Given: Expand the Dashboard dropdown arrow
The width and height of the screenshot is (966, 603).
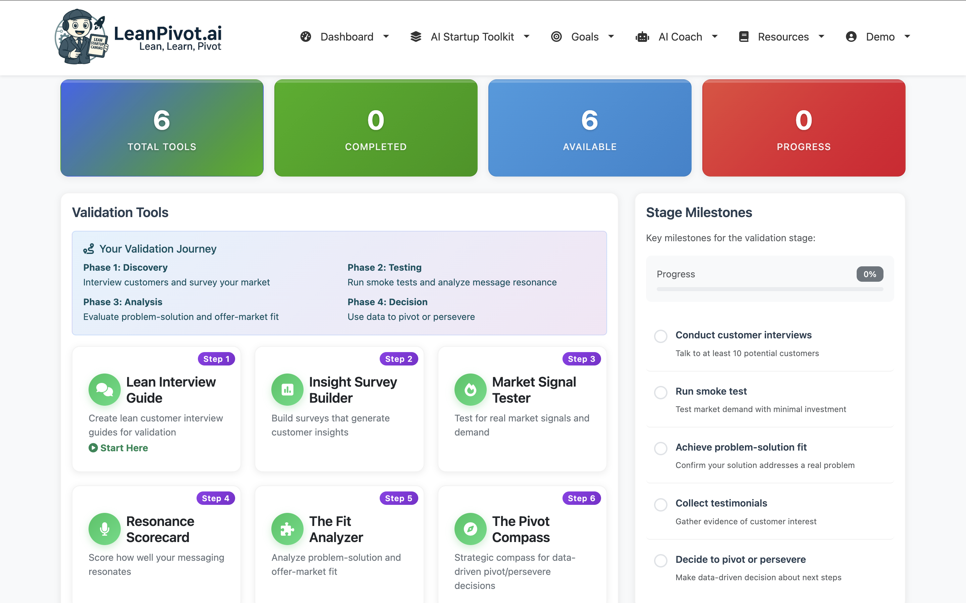Looking at the screenshot, I should click(386, 37).
